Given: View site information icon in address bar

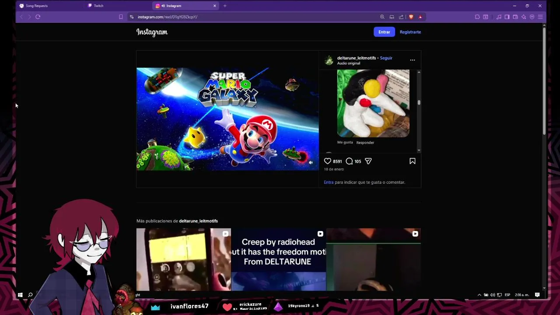Looking at the screenshot, I should [131, 17].
